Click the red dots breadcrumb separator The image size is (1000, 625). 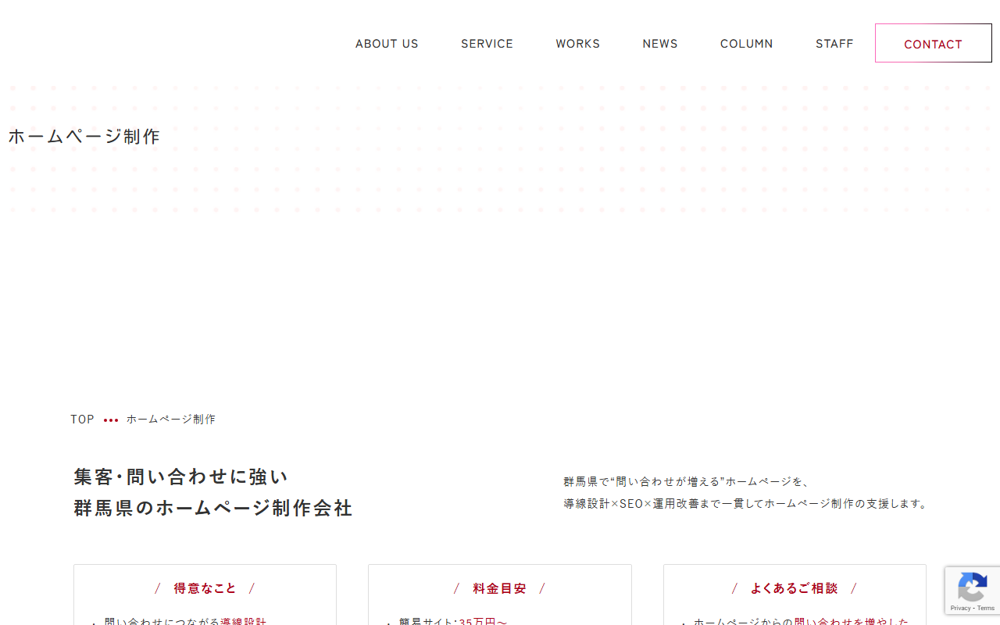click(111, 420)
